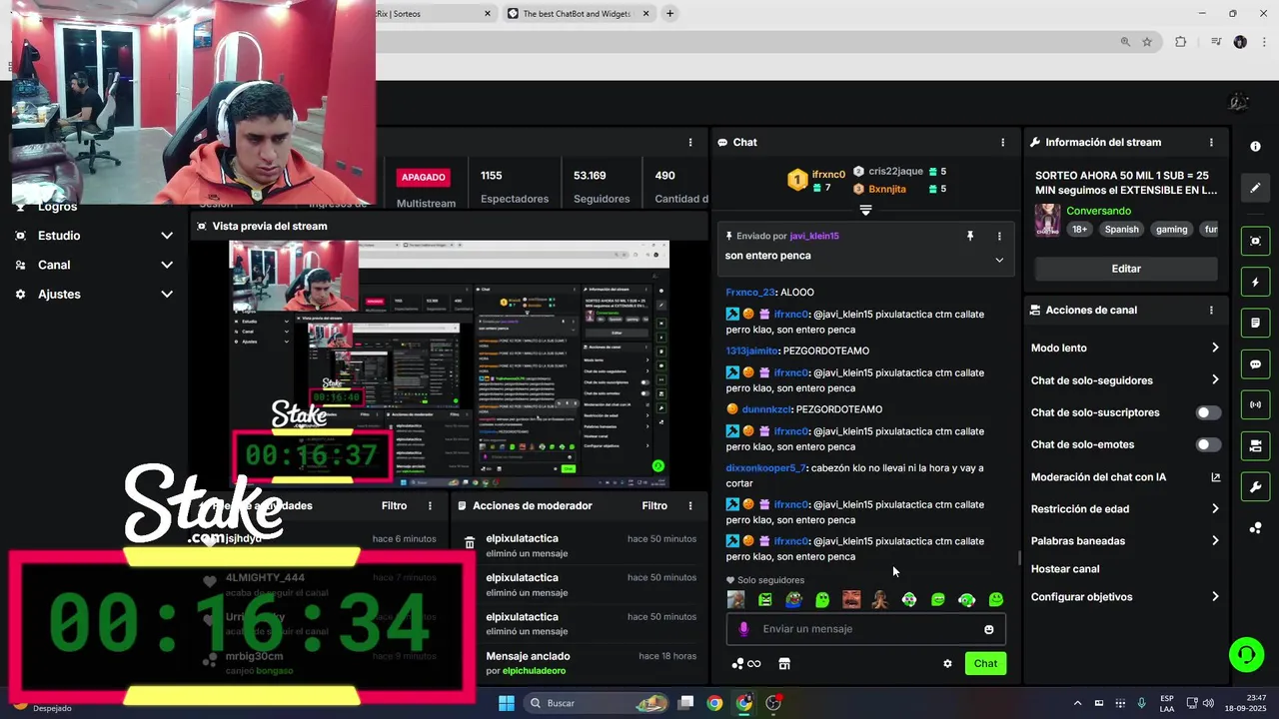Click username dixxonkooper5_7 in chat
1279x719 pixels.
coord(765,468)
